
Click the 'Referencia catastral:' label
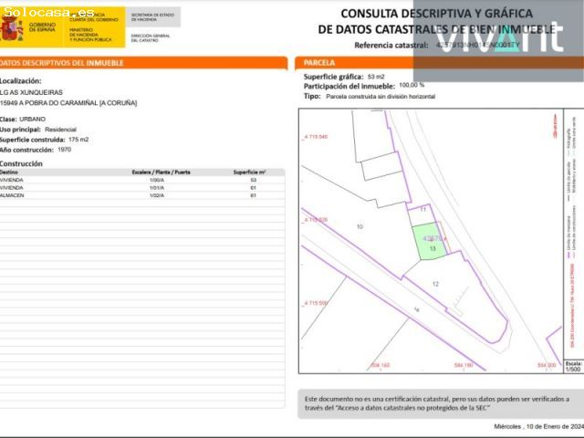pos(391,46)
